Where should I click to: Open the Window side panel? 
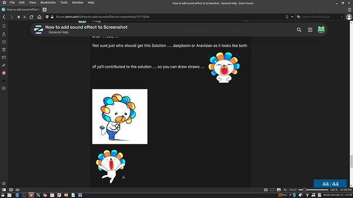(x=4, y=58)
